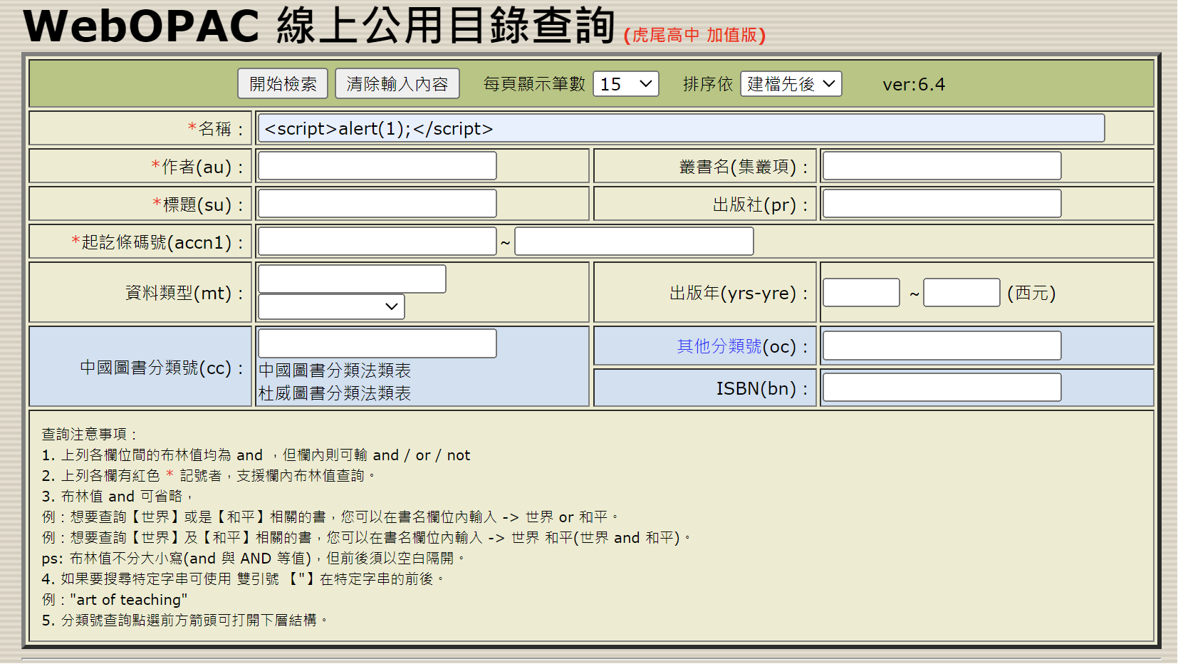Click the 出版社(pr) publisher input field
Screen dimensions: 1178x664
pyautogui.click(x=942, y=204)
